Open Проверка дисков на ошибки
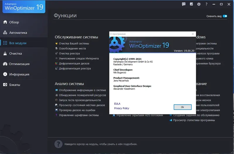This screenshot has height=154, width=234. click(x=77, y=110)
